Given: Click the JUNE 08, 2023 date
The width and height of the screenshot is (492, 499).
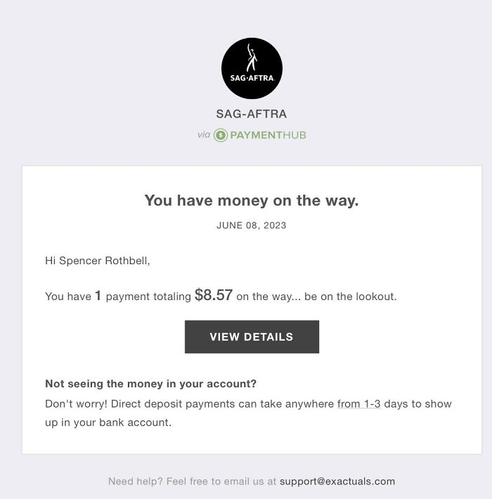Looking at the screenshot, I should (x=252, y=226).
